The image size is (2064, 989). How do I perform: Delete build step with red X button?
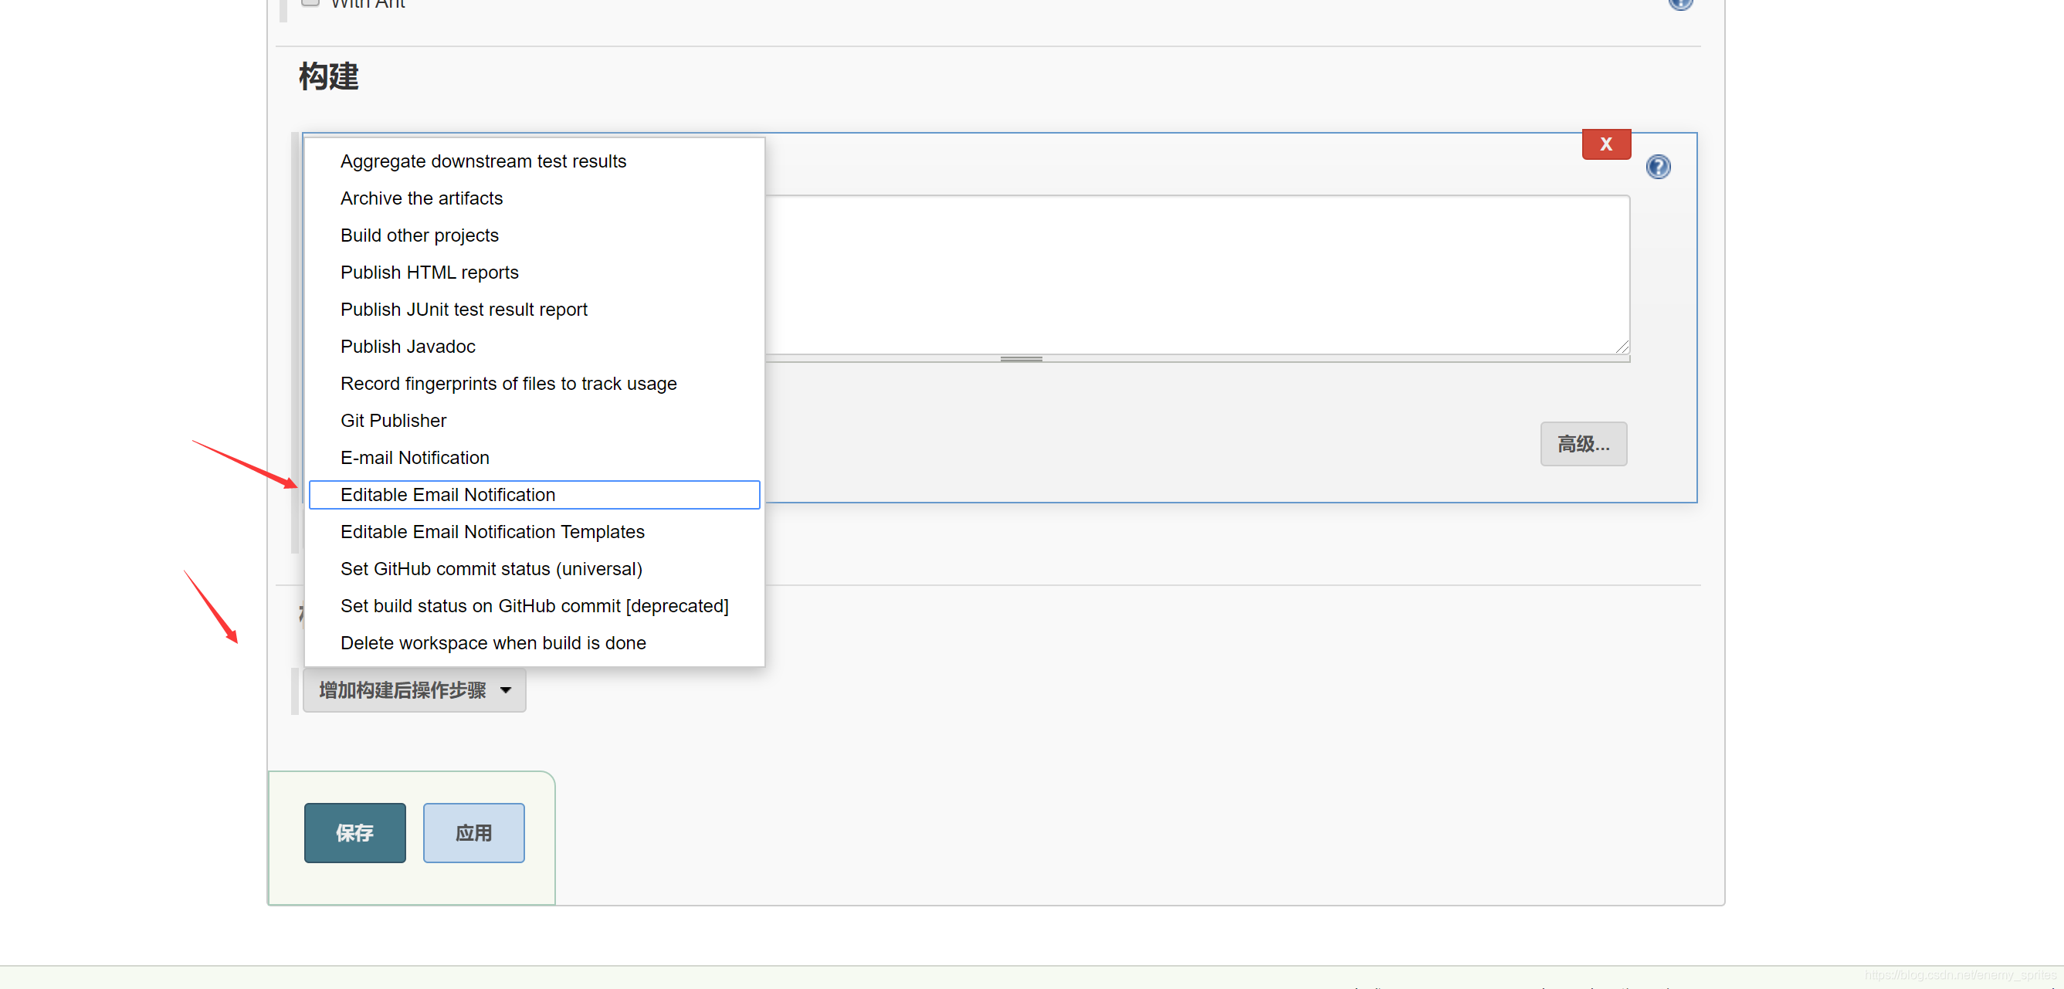point(1606,144)
